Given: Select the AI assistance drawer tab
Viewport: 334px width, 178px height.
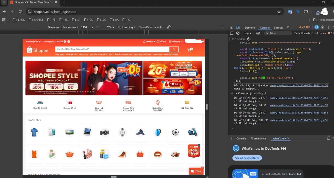Looking at the screenshot, I should [x=258, y=138].
